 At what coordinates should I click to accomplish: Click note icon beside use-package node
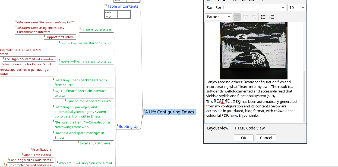click(59, 42)
